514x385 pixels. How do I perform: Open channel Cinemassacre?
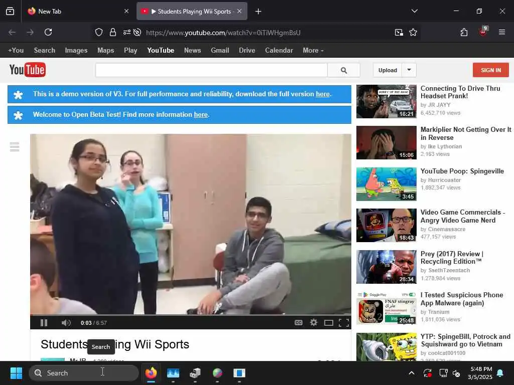(446, 229)
